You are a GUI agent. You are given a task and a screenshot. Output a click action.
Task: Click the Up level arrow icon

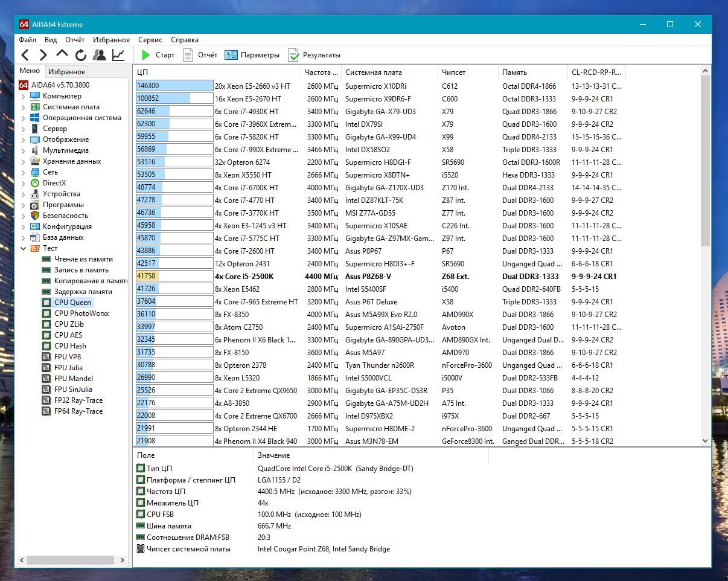[62, 54]
